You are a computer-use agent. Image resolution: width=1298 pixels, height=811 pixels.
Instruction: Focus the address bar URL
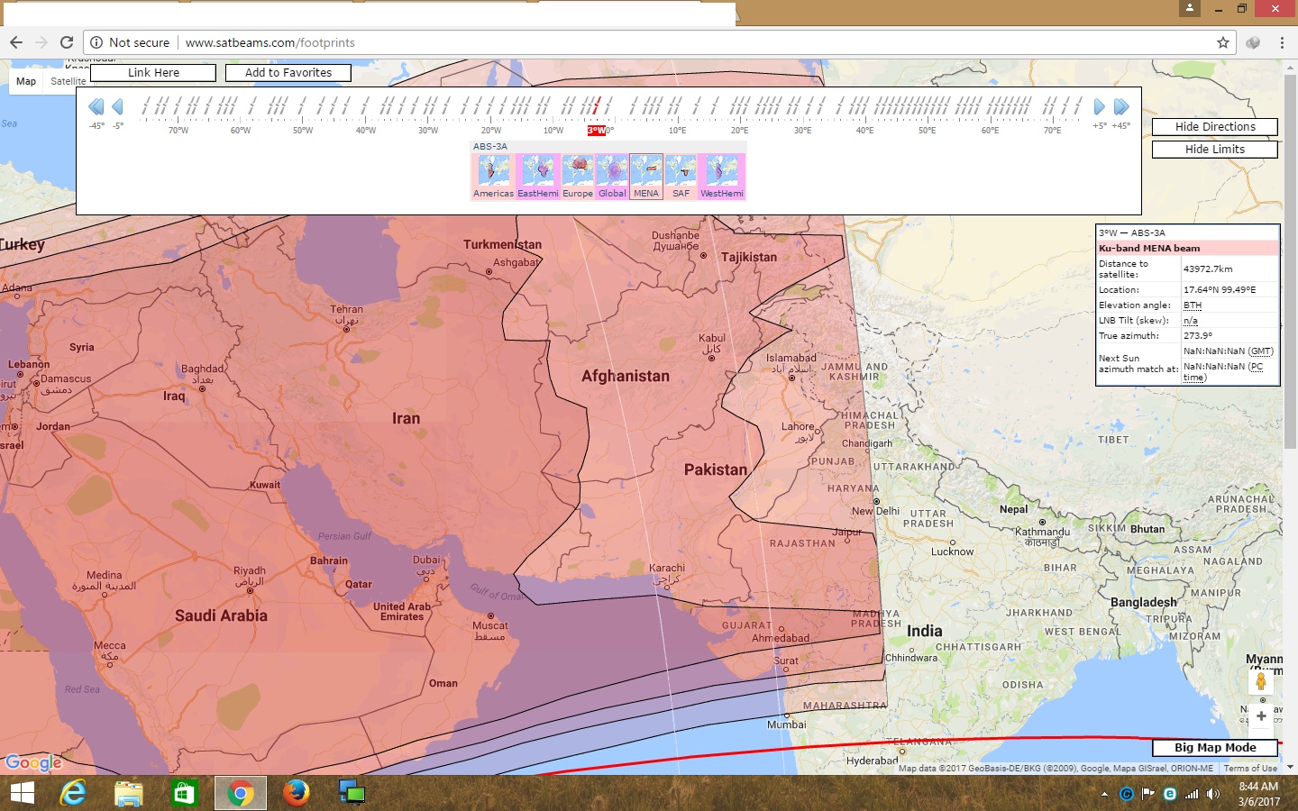point(270,42)
